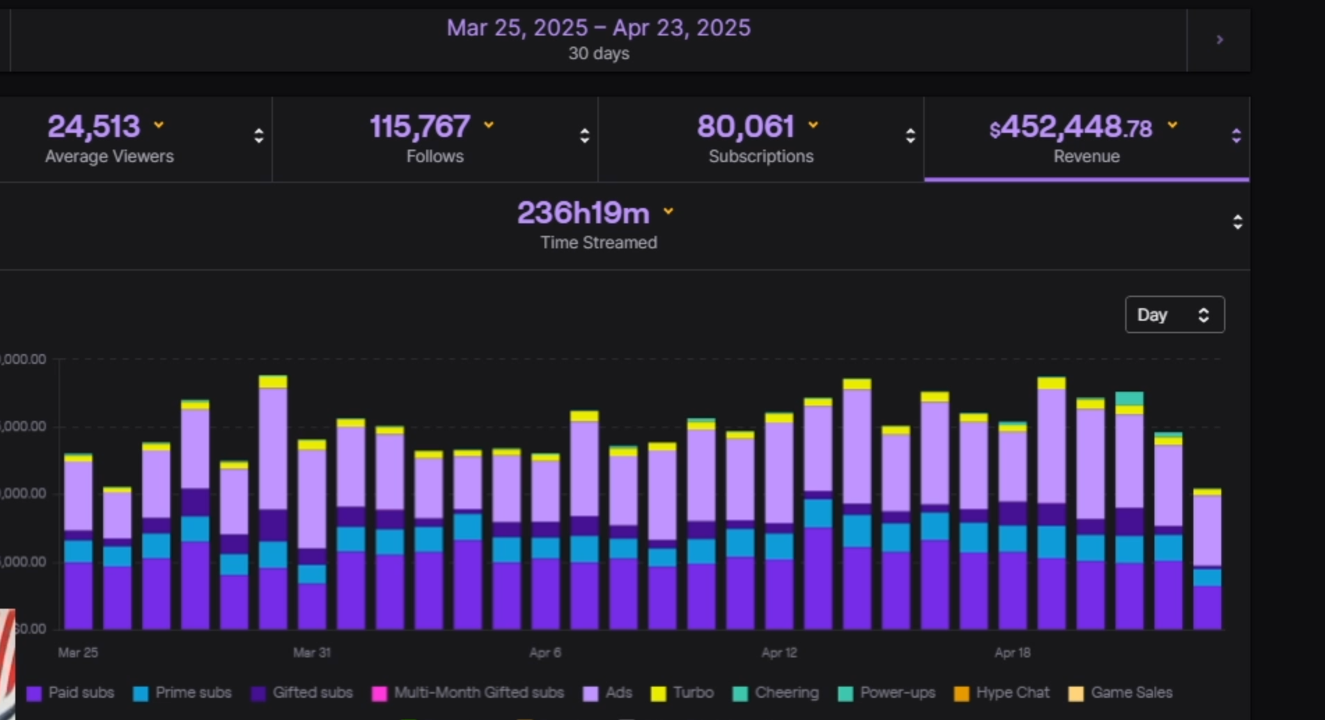1325x720 pixels.
Task: Select the Revenue metric tab
Action: [x=1085, y=138]
